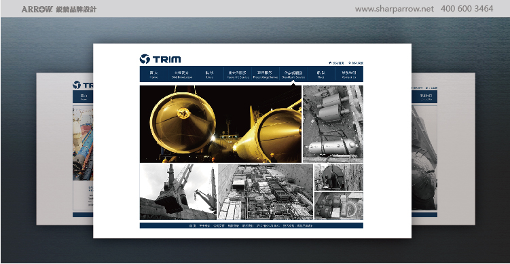Open the aerial tanks on deck photo
The image size is (510, 264).
coord(333,124)
